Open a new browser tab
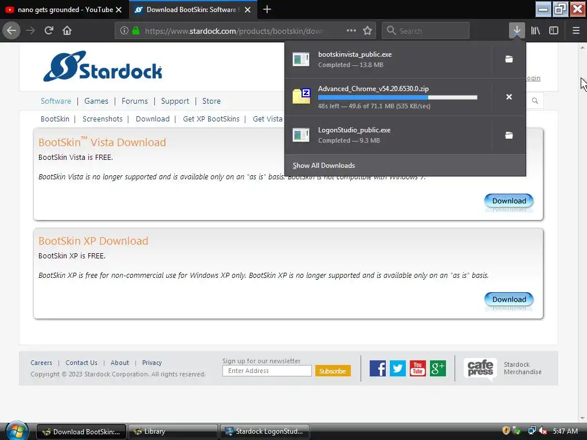Screen dimensions: 587x440 coord(267,9)
